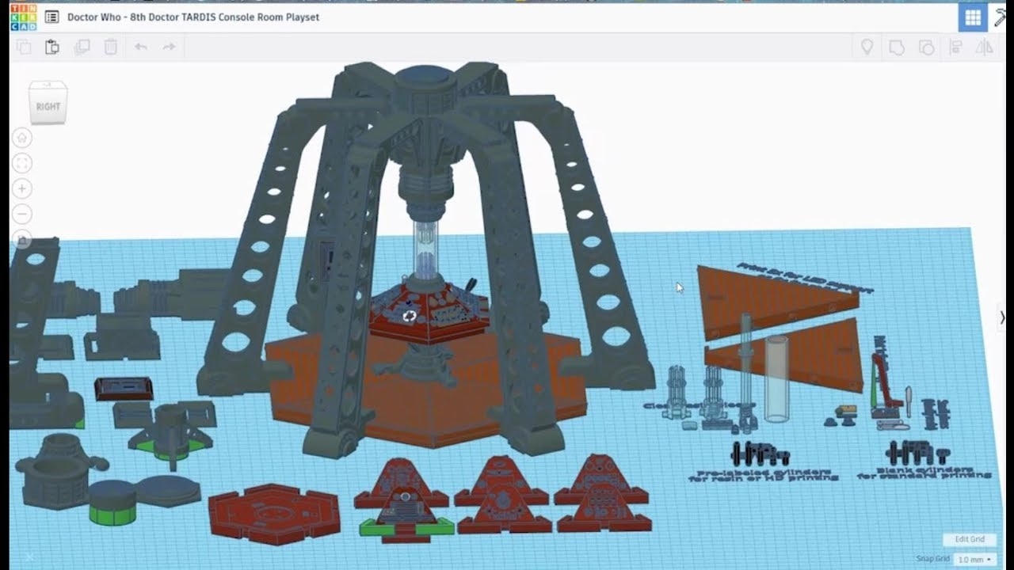Viewport: 1014px width, 570px height.
Task: Click the Copy icon
Action: coord(23,47)
